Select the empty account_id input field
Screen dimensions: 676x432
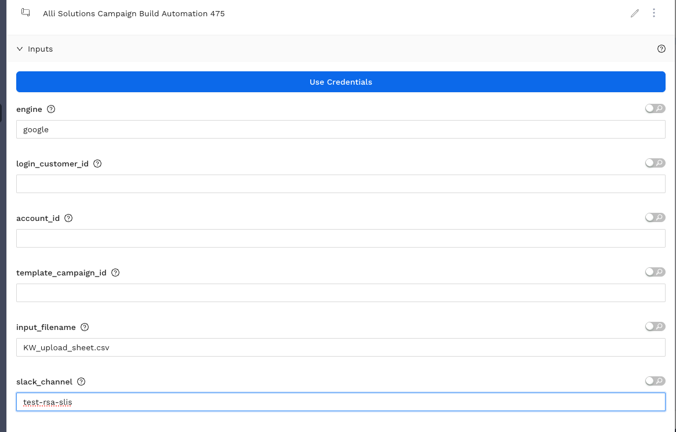tap(340, 238)
